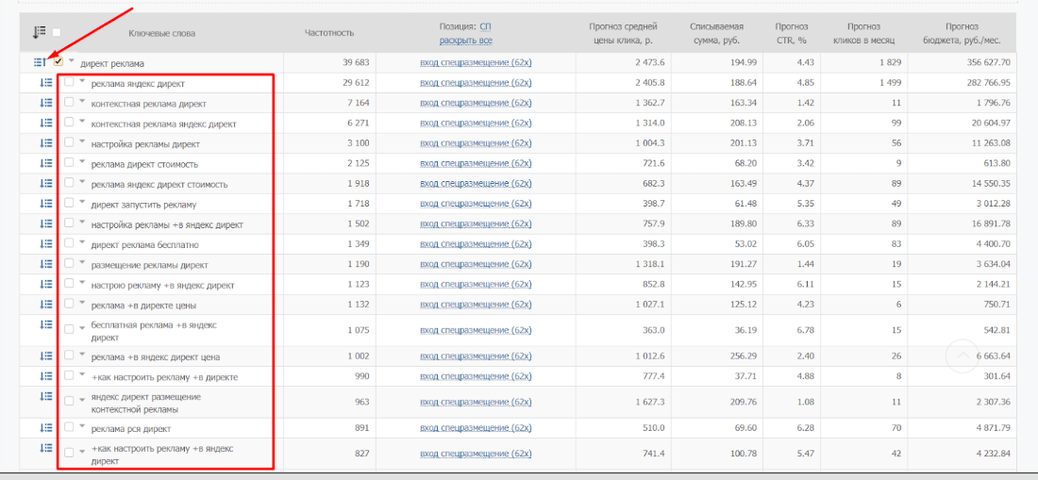The image size is (1038, 480).
Task: Click sort icon for 'настройка рекламы директ' row
Action: click(46, 143)
